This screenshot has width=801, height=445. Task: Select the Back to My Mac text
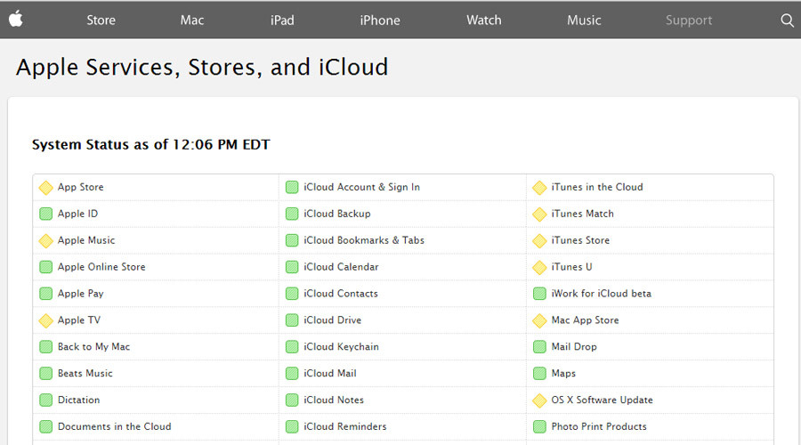94,346
